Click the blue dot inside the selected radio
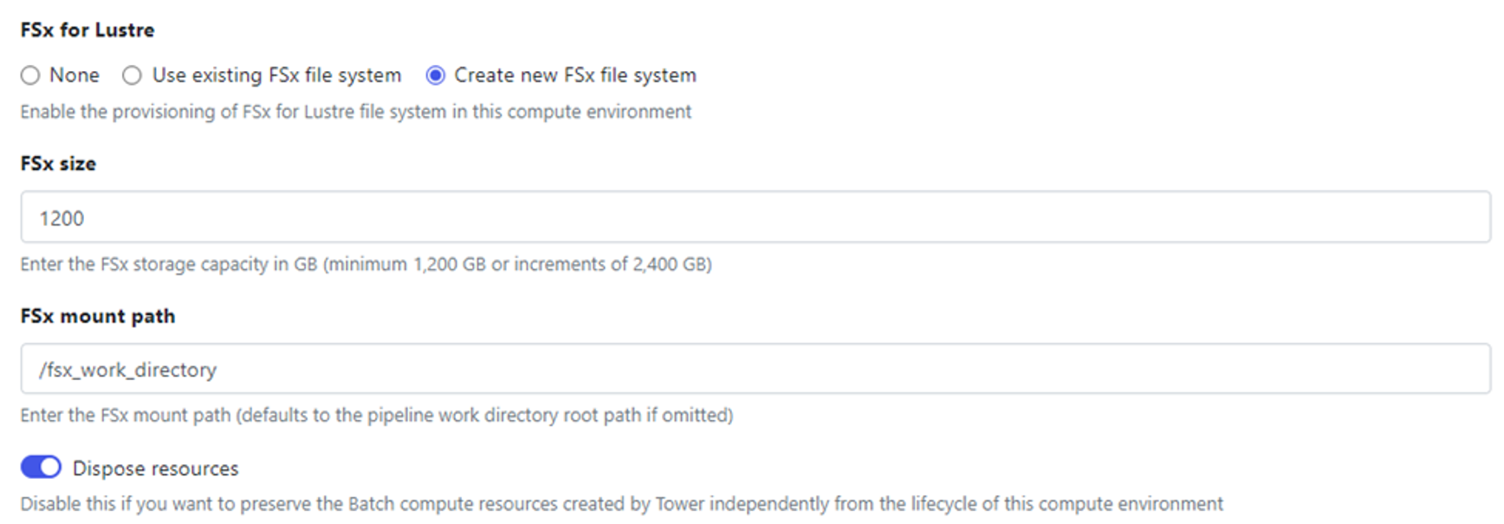Screen dimensions: 1504x524 436,75
